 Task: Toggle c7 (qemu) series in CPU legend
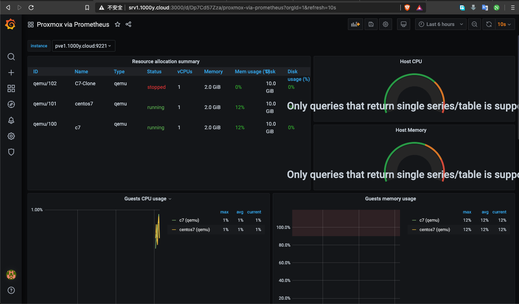click(189, 220)
